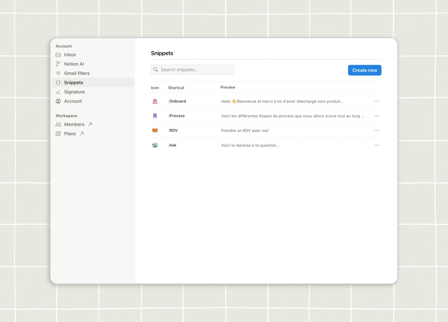Switch to the Signature settings section
This screenshot has height=322, width=448.
pos(74,92)
